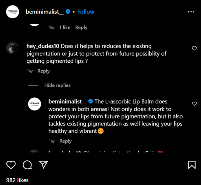Reply to hey_dudes10's pigmentation question
Image resolution: width=201 pixels, height=185 pixels.
[x=43, y=71]
